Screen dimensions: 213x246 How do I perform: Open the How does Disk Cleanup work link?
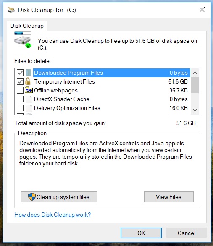[x=53, y=215]
